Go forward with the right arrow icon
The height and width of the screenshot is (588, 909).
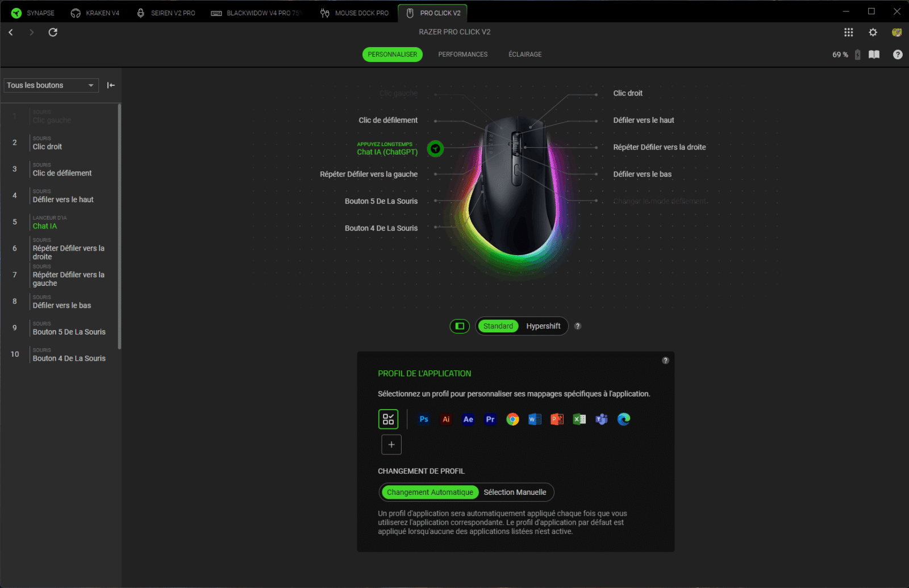click(32, 32)
